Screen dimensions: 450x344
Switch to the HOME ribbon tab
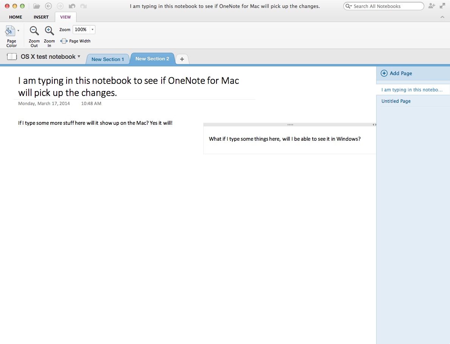[16, 17]
